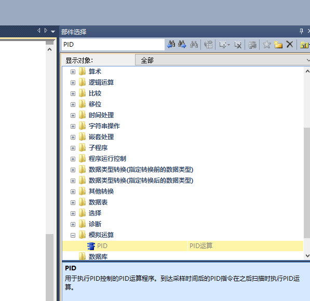Click the search next binoculars icon
The height and width of the screenshot is (301, 310).
coord(182,45)
